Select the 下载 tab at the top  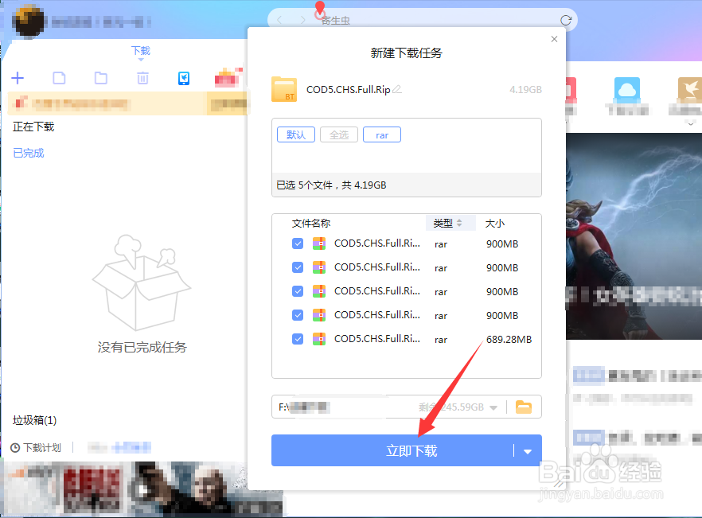click(140, 50)
